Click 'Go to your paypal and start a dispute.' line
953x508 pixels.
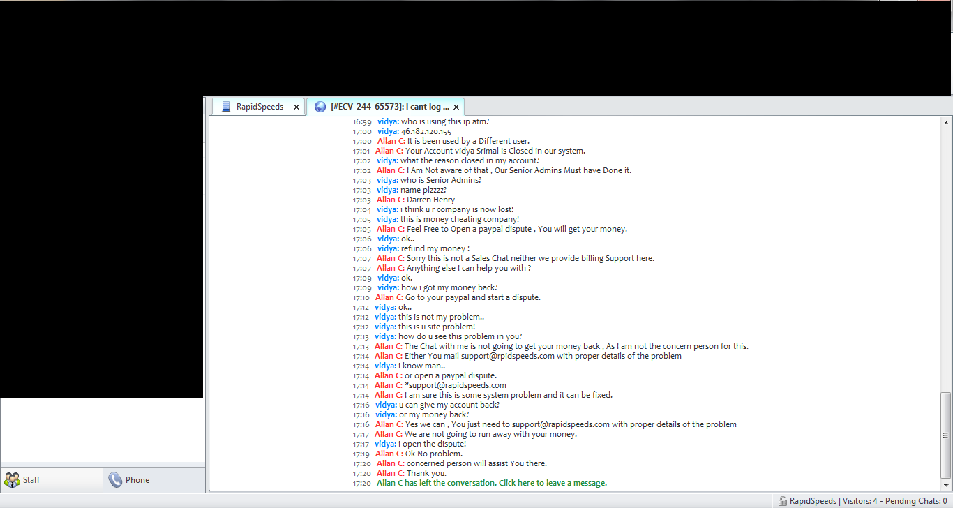(472, 297)
